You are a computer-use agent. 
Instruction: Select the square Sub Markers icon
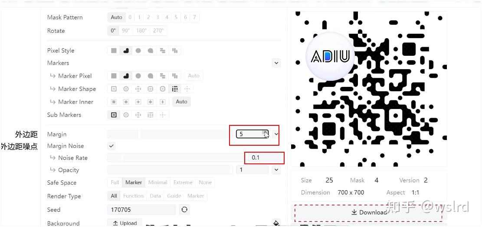click(x=114, y=115)
